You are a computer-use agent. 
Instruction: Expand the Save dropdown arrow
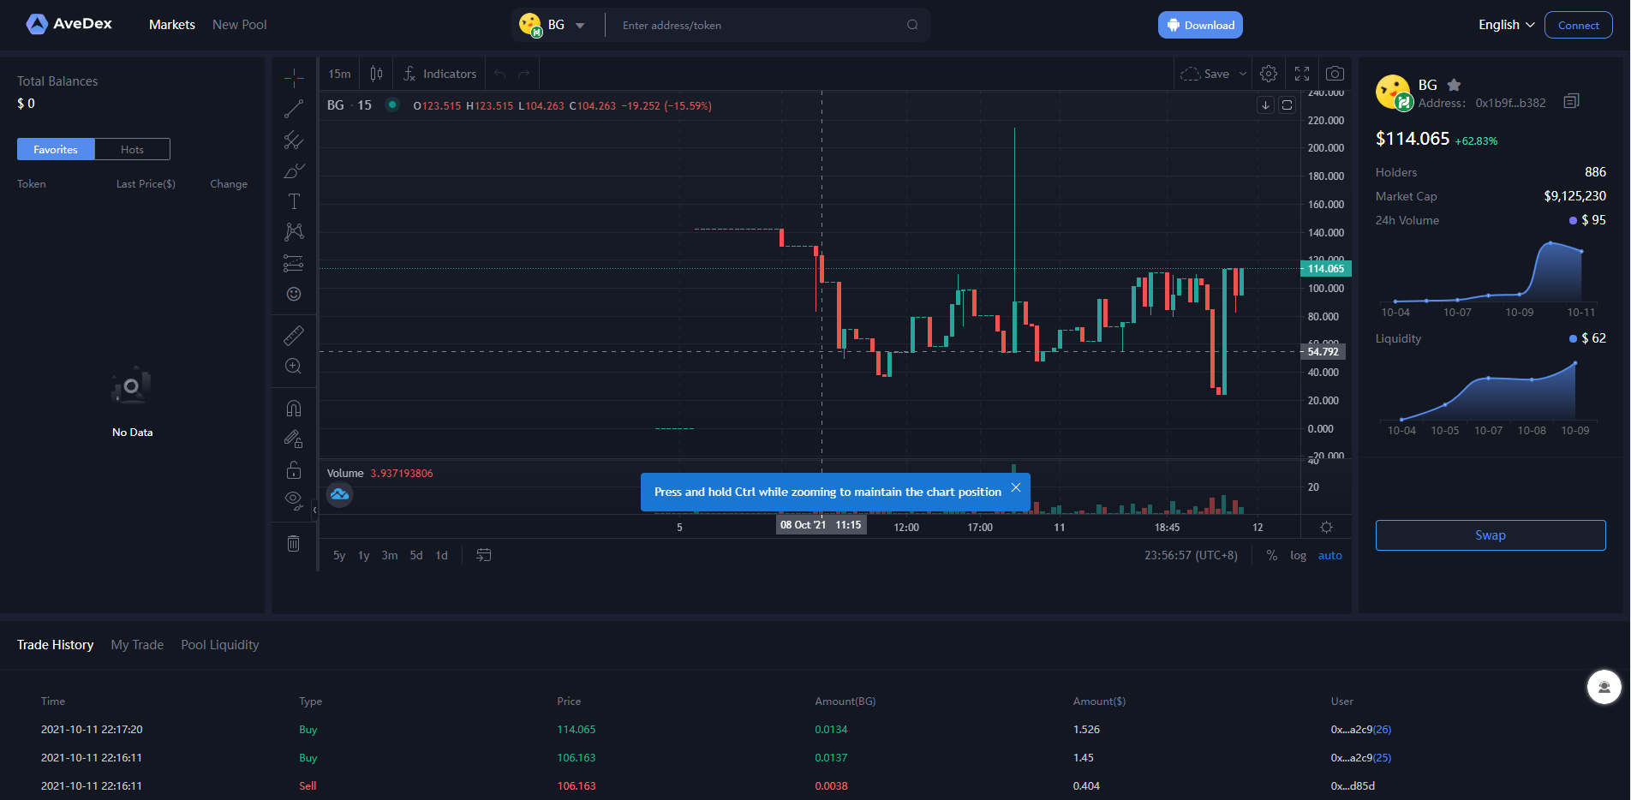[x=1243, y=74]
